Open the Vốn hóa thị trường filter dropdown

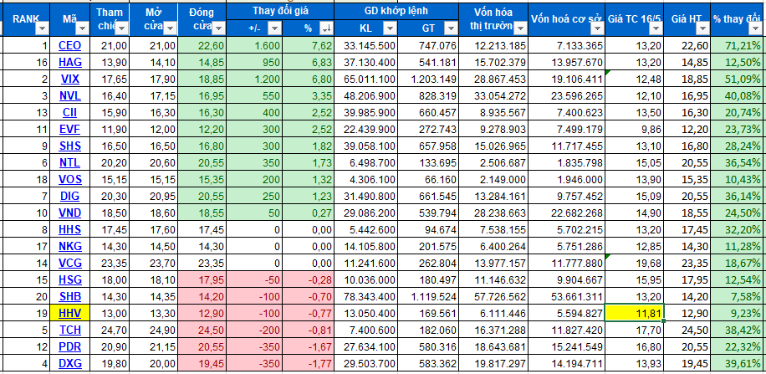click(520, 28)
